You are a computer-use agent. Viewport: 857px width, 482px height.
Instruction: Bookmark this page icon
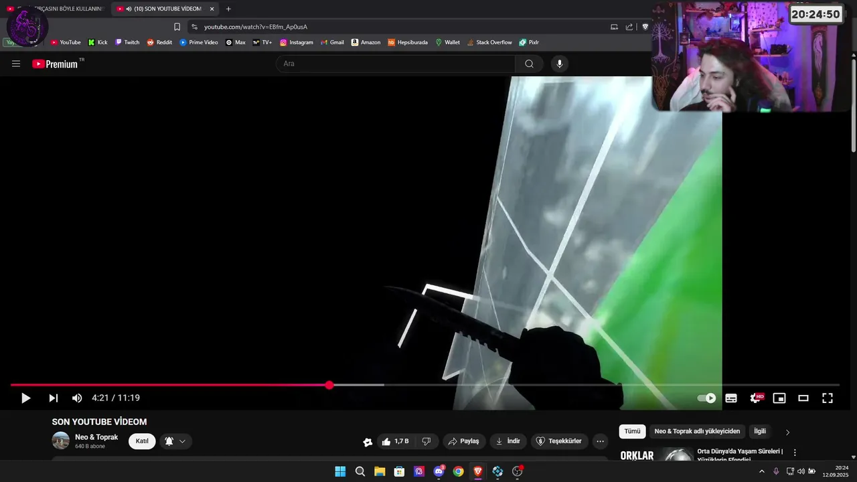point(177,27)
